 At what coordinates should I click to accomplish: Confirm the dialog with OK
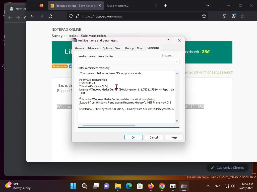click(134, 137)
